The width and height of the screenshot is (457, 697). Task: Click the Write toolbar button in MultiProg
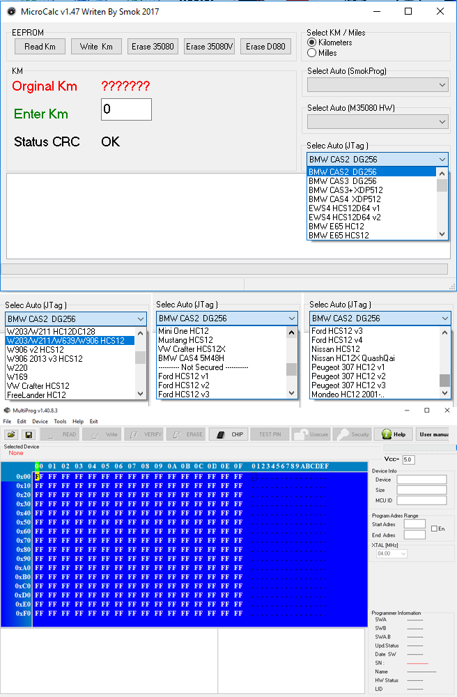pyautogui.click(x=102, y=434)
